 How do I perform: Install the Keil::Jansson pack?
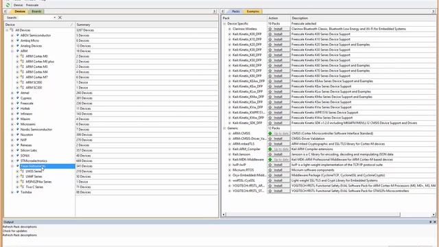[x=278, y=154]
